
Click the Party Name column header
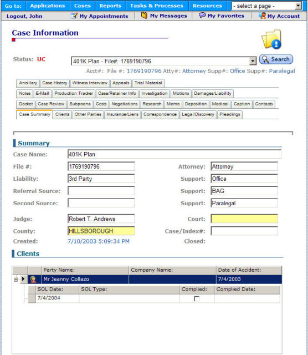[x=85, y=270]
